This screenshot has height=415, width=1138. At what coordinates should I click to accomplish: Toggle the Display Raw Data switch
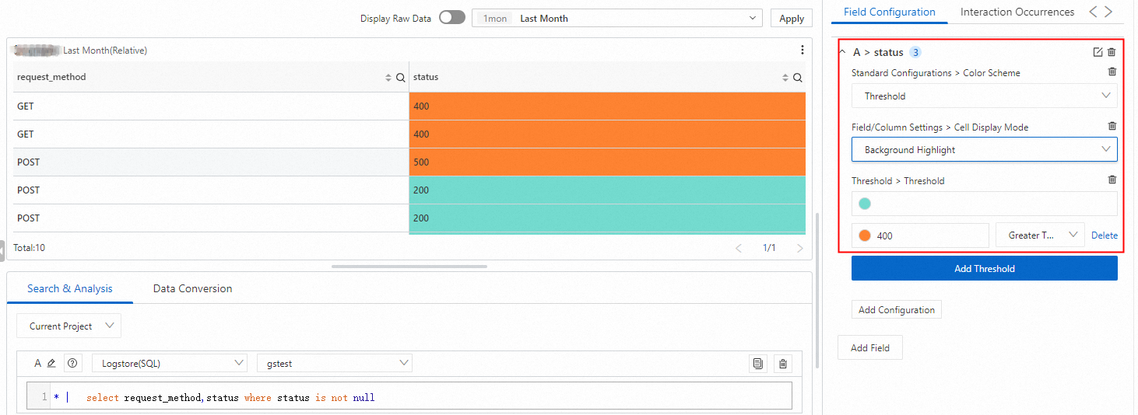pos(451,18)
